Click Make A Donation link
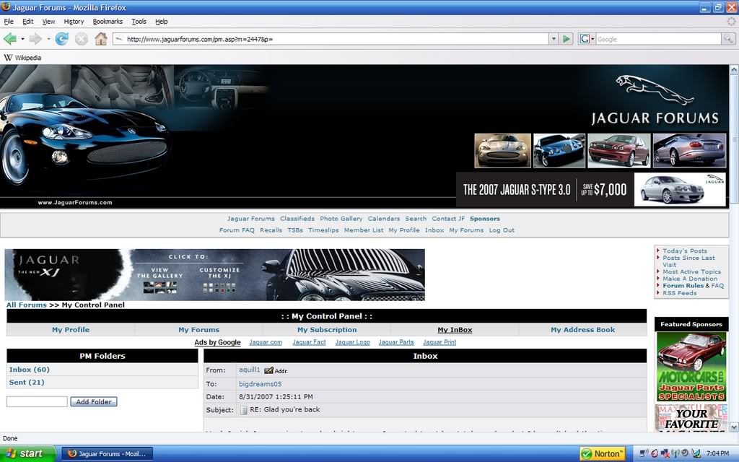Screen dimensions: 739x462 tap(690, 279)
